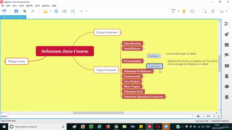Expand the Frameworks topic
Viewport: 232px width, 130px height.
click(x=144, y=76)
